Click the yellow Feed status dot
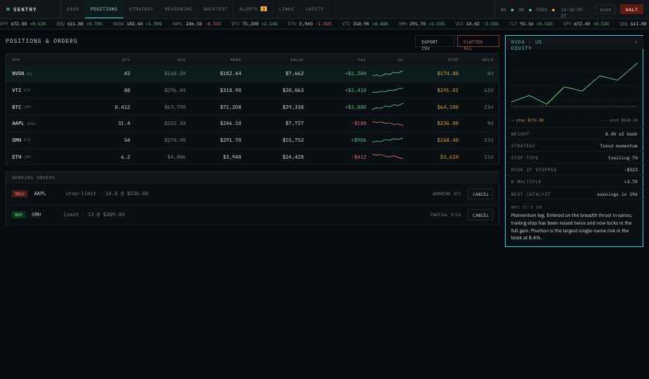Image resolution: width=649 pixels, height=379 pixels. click(553, 10)
